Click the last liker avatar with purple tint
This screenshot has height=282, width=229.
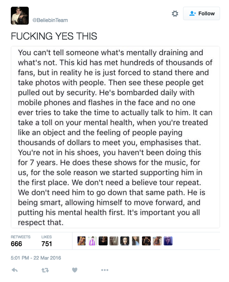[168, 241]
